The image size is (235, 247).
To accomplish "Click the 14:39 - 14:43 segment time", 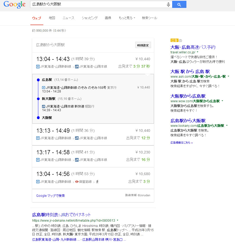I will pyautogui.click(x=51, y=110).
